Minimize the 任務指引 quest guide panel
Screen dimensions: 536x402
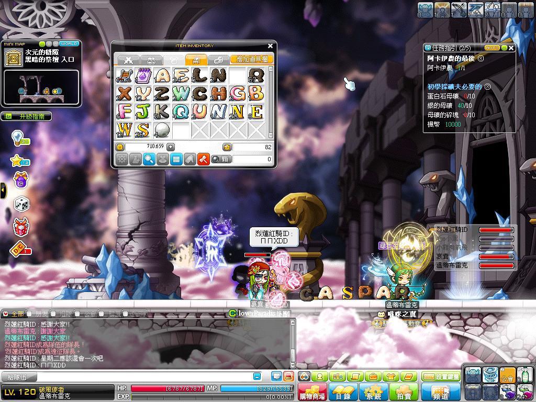[x=504, y=48]
